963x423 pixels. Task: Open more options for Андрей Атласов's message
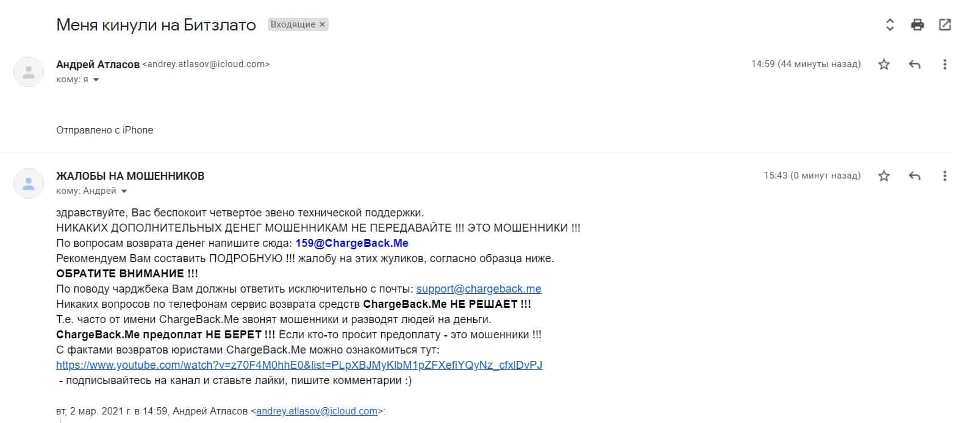coord(945,64)
